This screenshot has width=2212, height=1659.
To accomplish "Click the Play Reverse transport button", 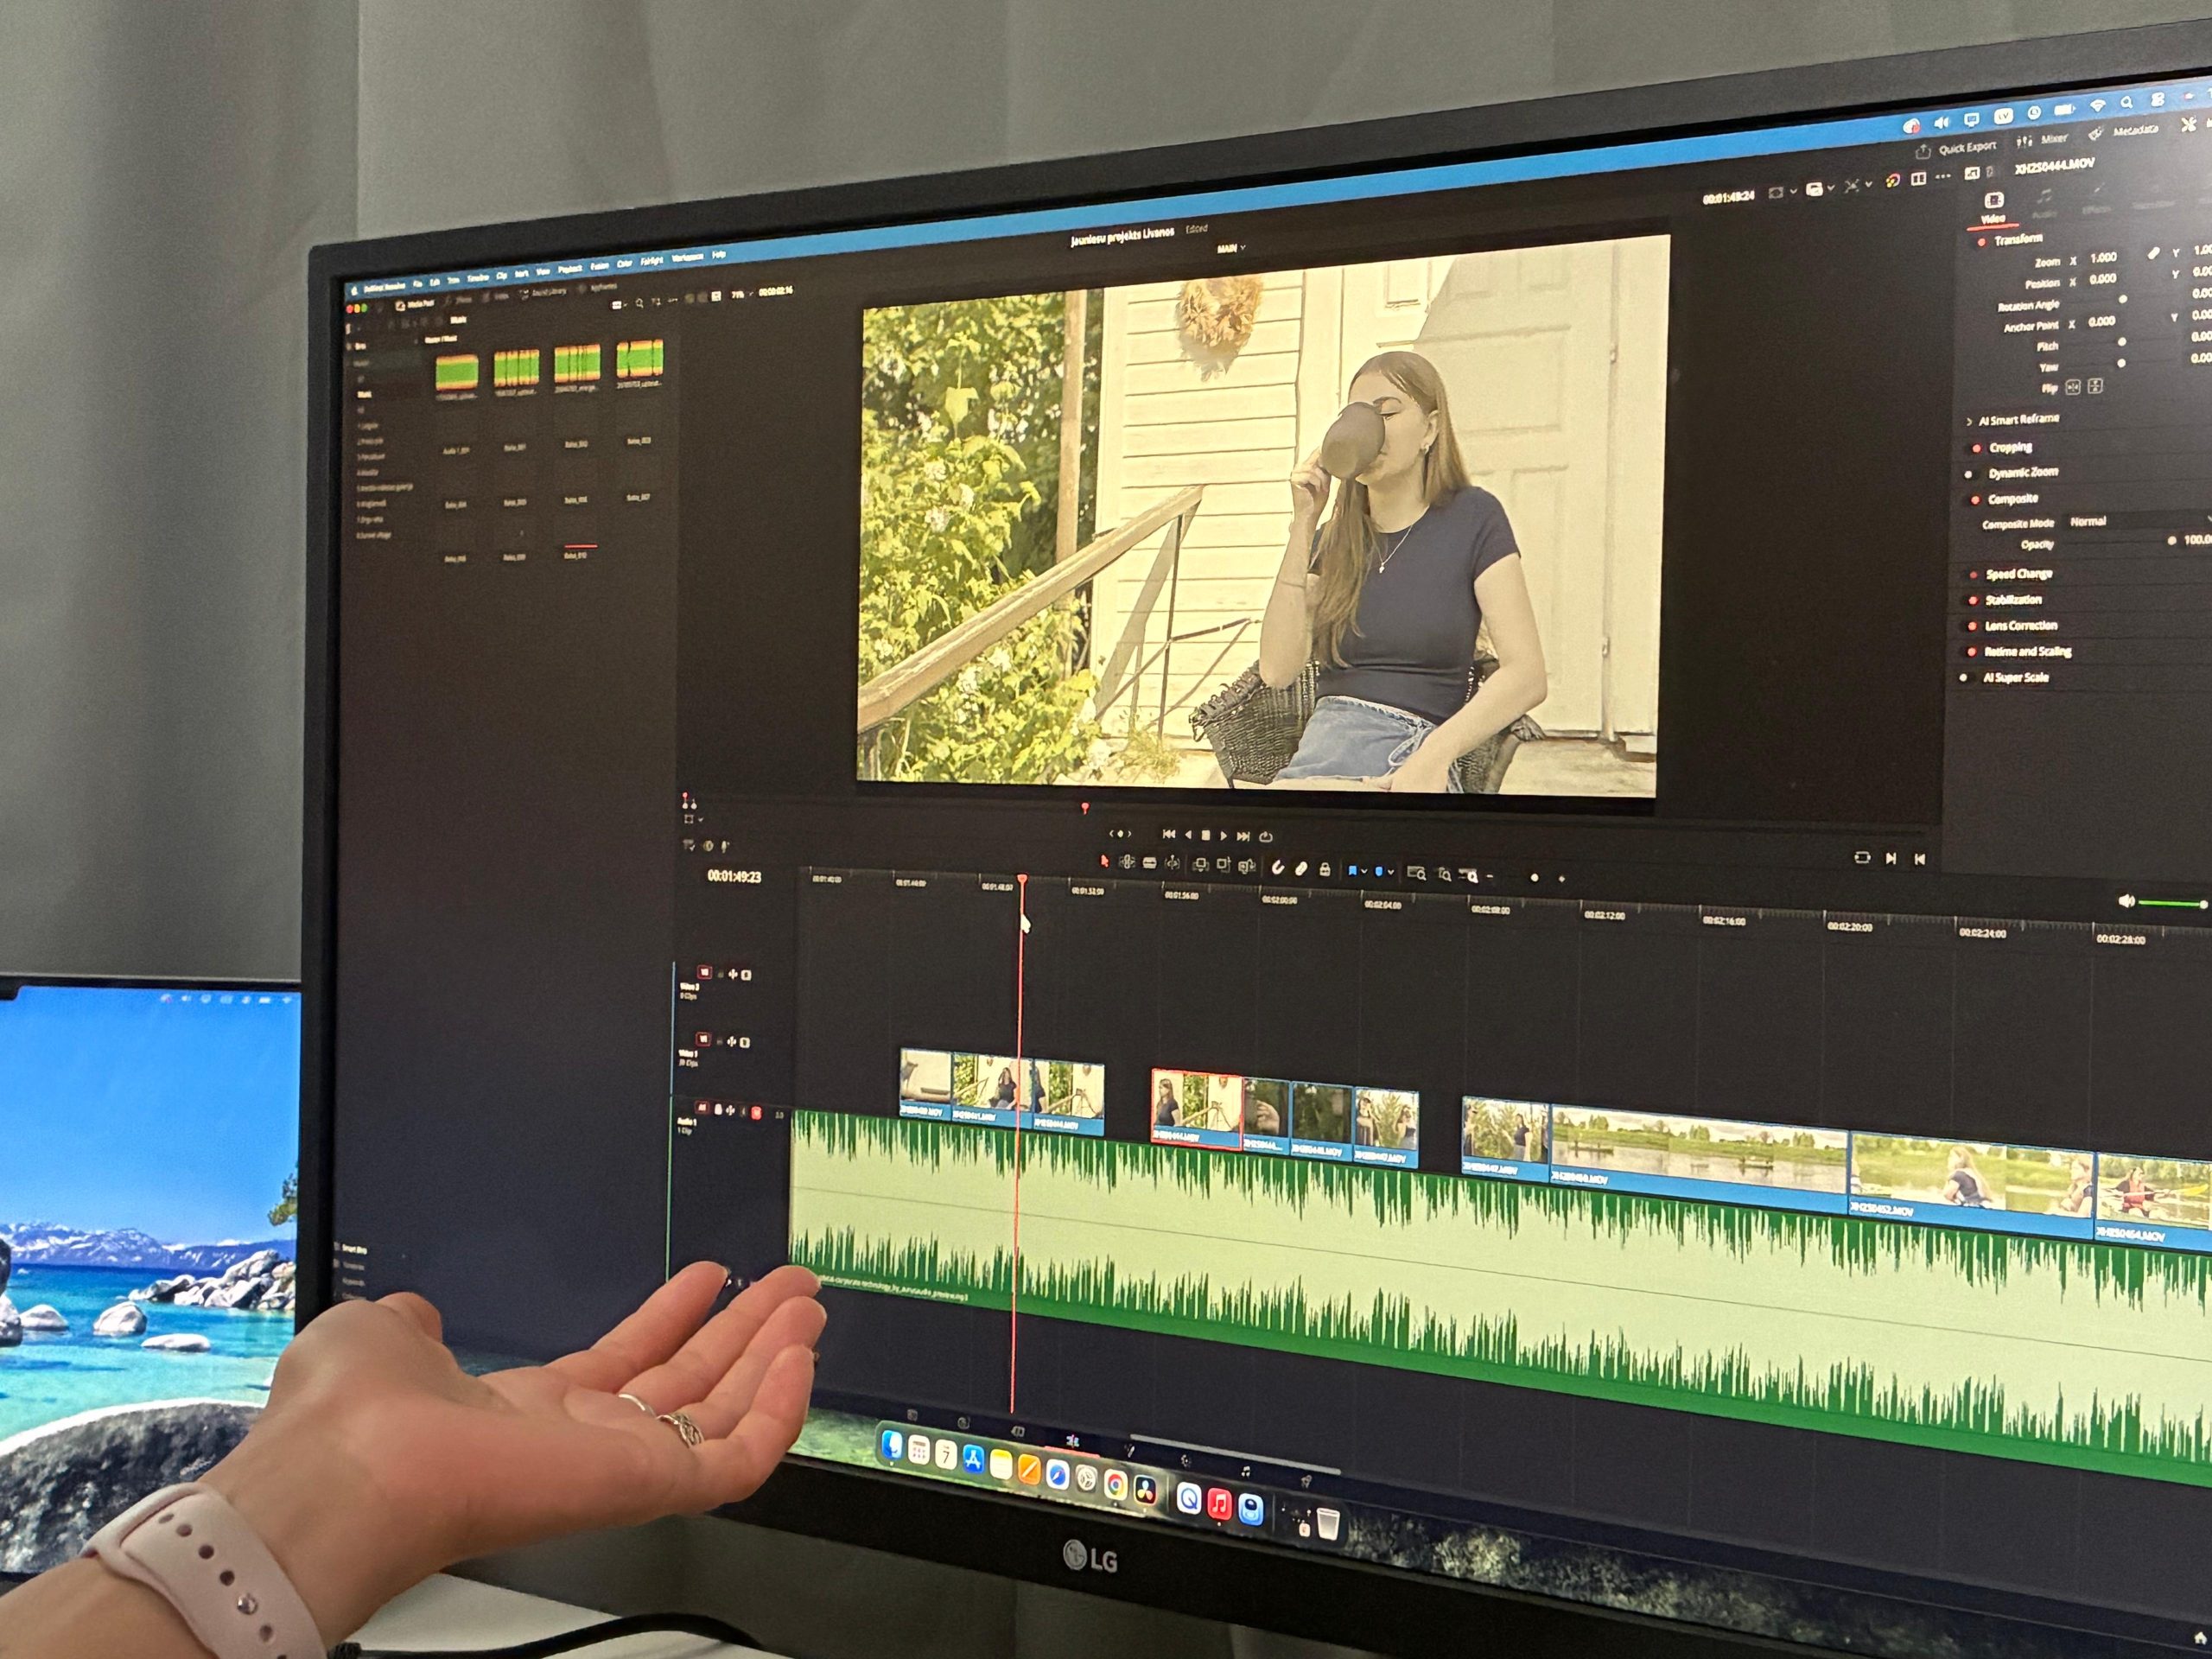I will tap(1189, 835).
